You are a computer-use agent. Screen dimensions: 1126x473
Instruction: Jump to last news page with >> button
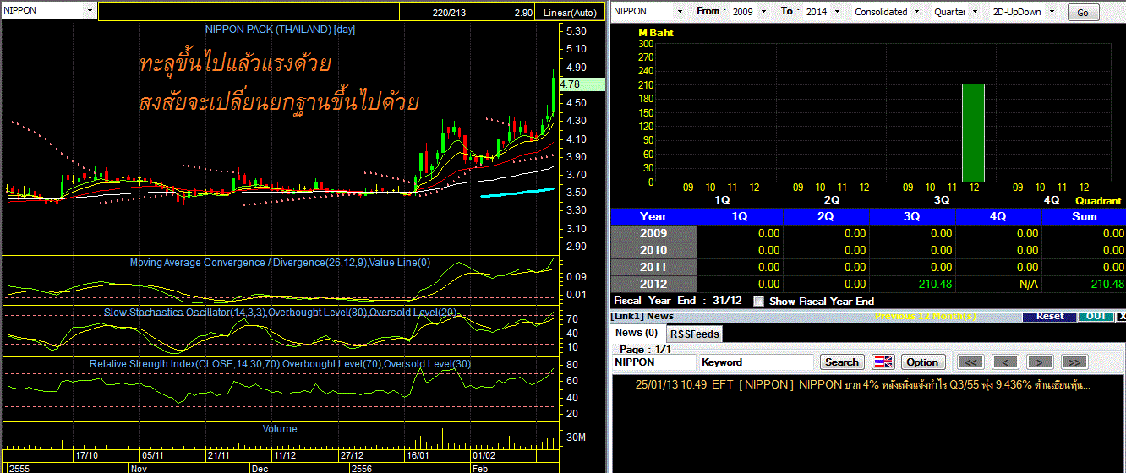pyautogui.click(x=1074, y=362)
